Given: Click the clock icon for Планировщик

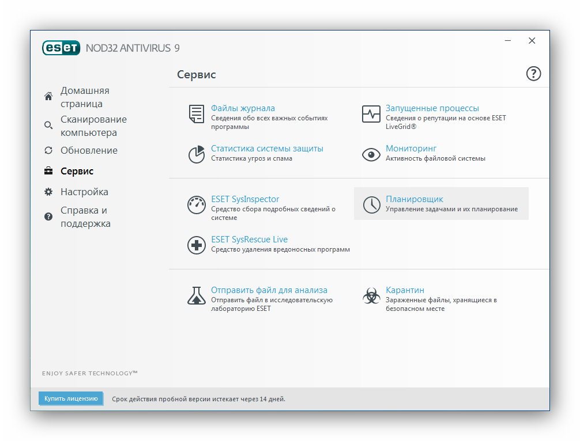Looking at the screenshot, I should tap(371, 204).
